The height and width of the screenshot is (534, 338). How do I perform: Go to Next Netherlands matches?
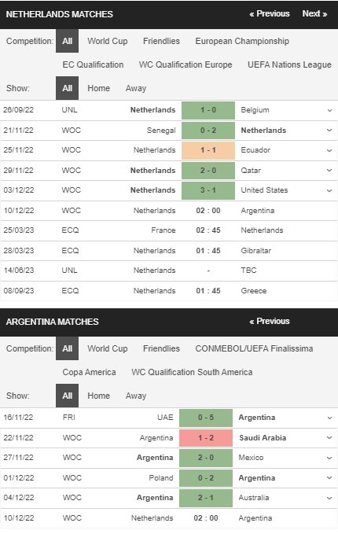click(314, 13)
